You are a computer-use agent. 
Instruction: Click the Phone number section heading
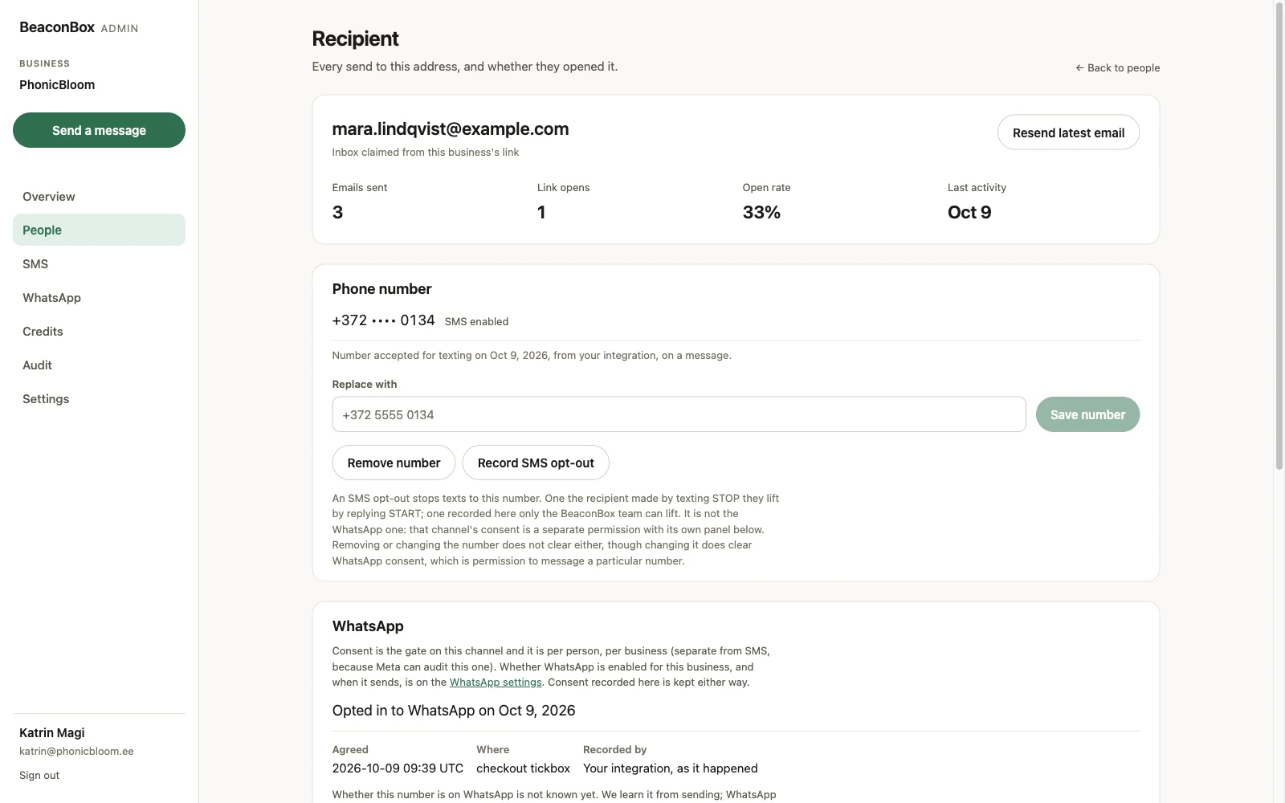coord(381,289)
